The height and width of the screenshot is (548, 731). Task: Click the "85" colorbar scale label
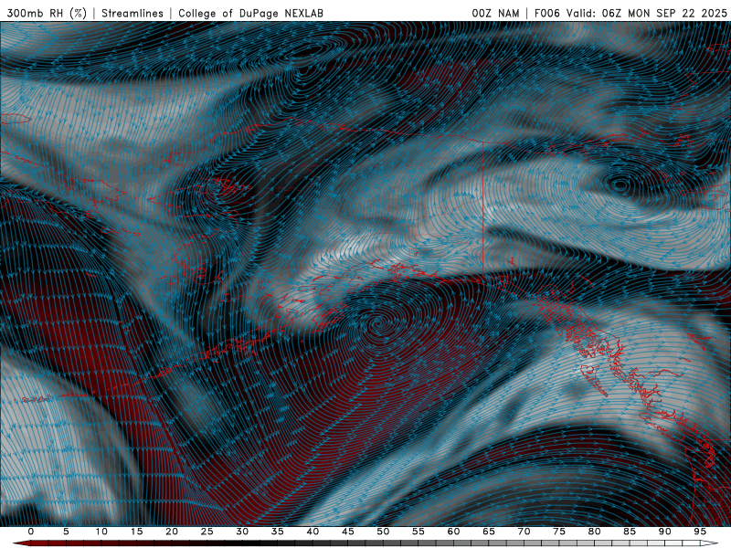(630, 532)
